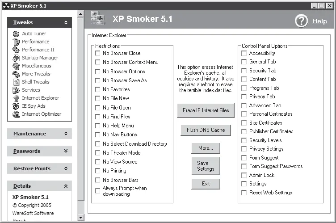336x223 pixels.
Task: Expand the Restore Points panel
Action: [66, 168]
